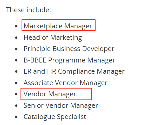The image size is (168, 125).
Task: Click the bullet beside Senior Vendor Manager
Action: coord(17,106)
